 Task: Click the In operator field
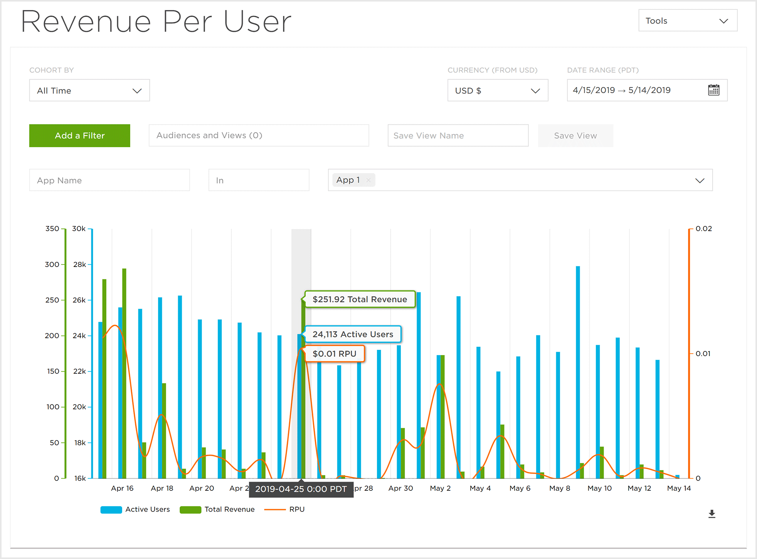pos(259,180)
